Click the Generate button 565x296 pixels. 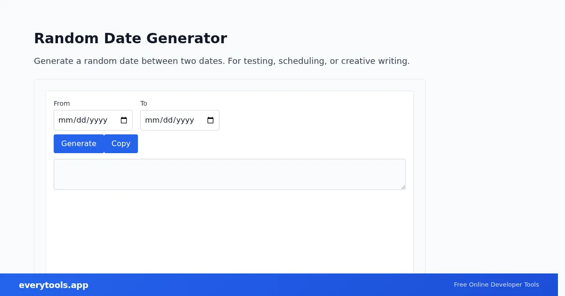pos(79,144)
